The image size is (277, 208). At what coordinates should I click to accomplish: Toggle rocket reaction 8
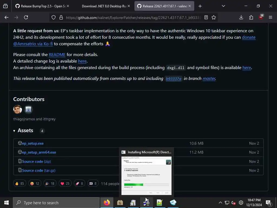[x=79, y=184]
